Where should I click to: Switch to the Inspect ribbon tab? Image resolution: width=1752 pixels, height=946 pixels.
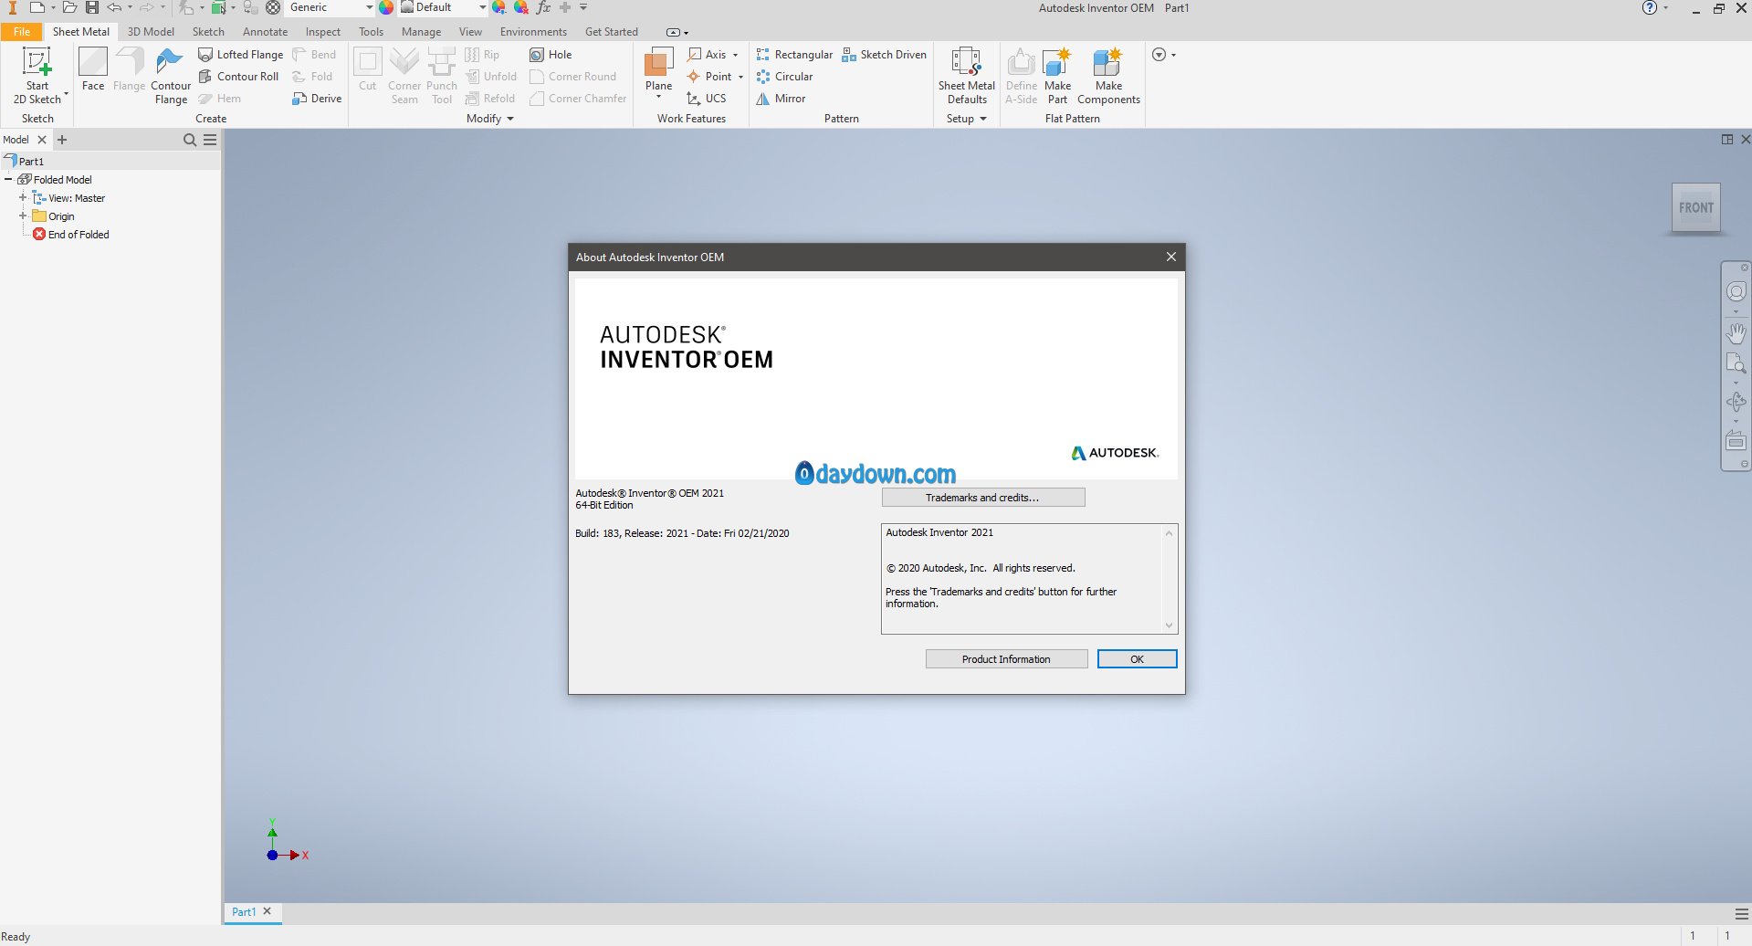(x=322, y=32)
